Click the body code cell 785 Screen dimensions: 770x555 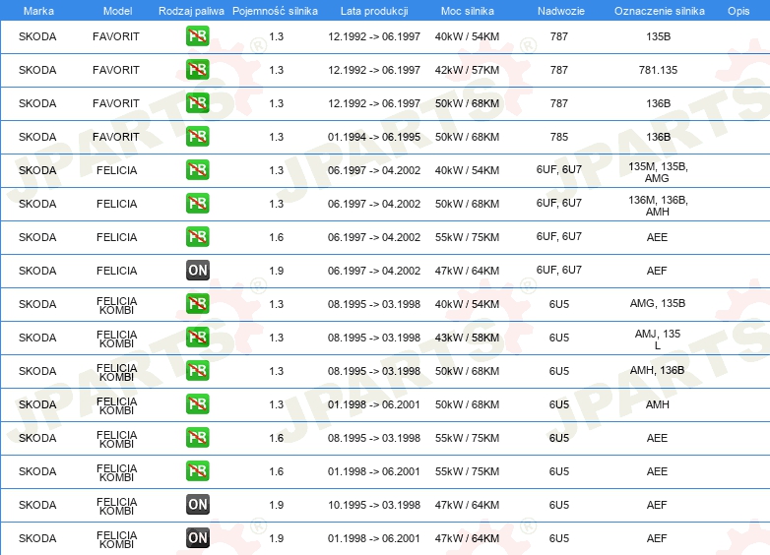[559, 137]
